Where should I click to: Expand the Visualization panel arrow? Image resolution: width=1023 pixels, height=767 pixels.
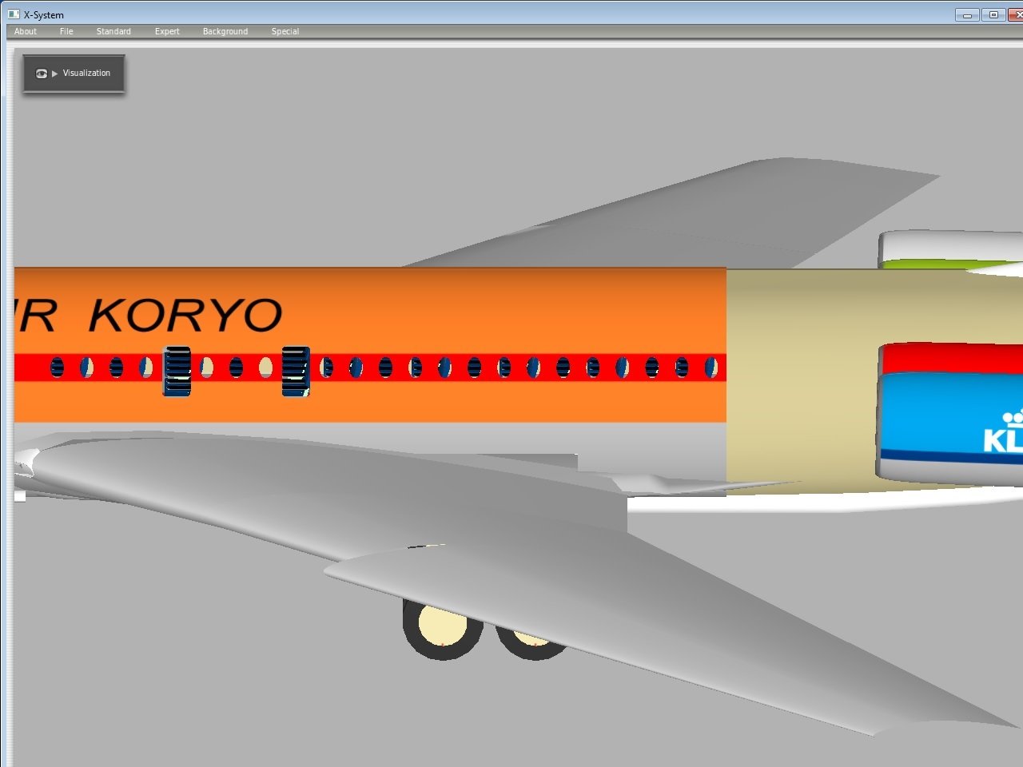pos(54,74)
